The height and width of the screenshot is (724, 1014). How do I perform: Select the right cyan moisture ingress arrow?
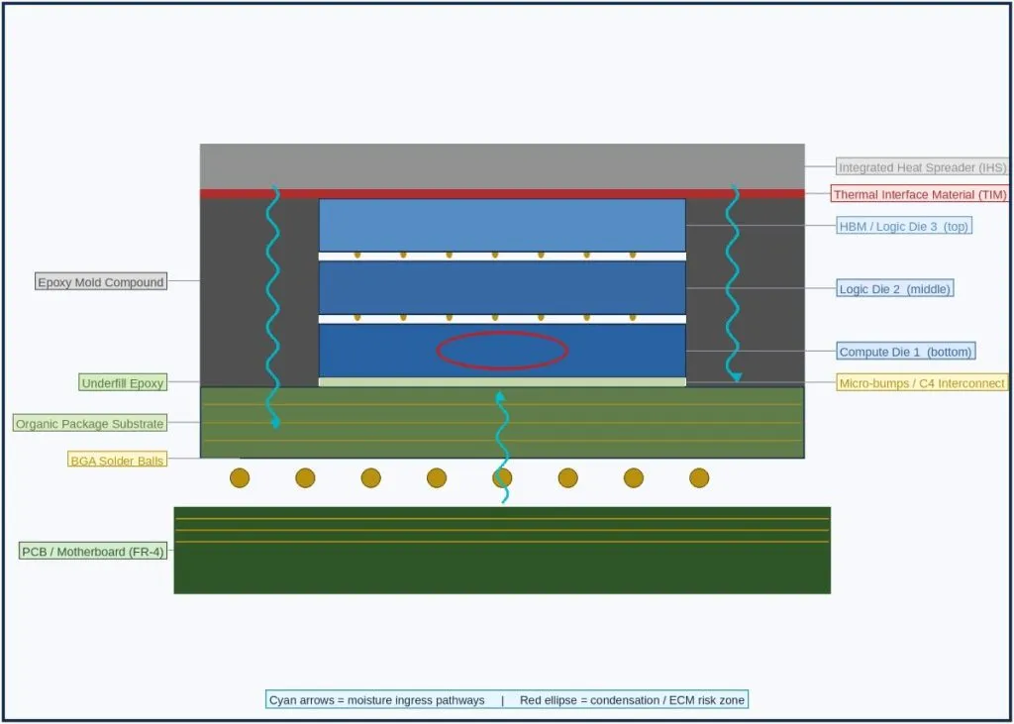(734, 283)
